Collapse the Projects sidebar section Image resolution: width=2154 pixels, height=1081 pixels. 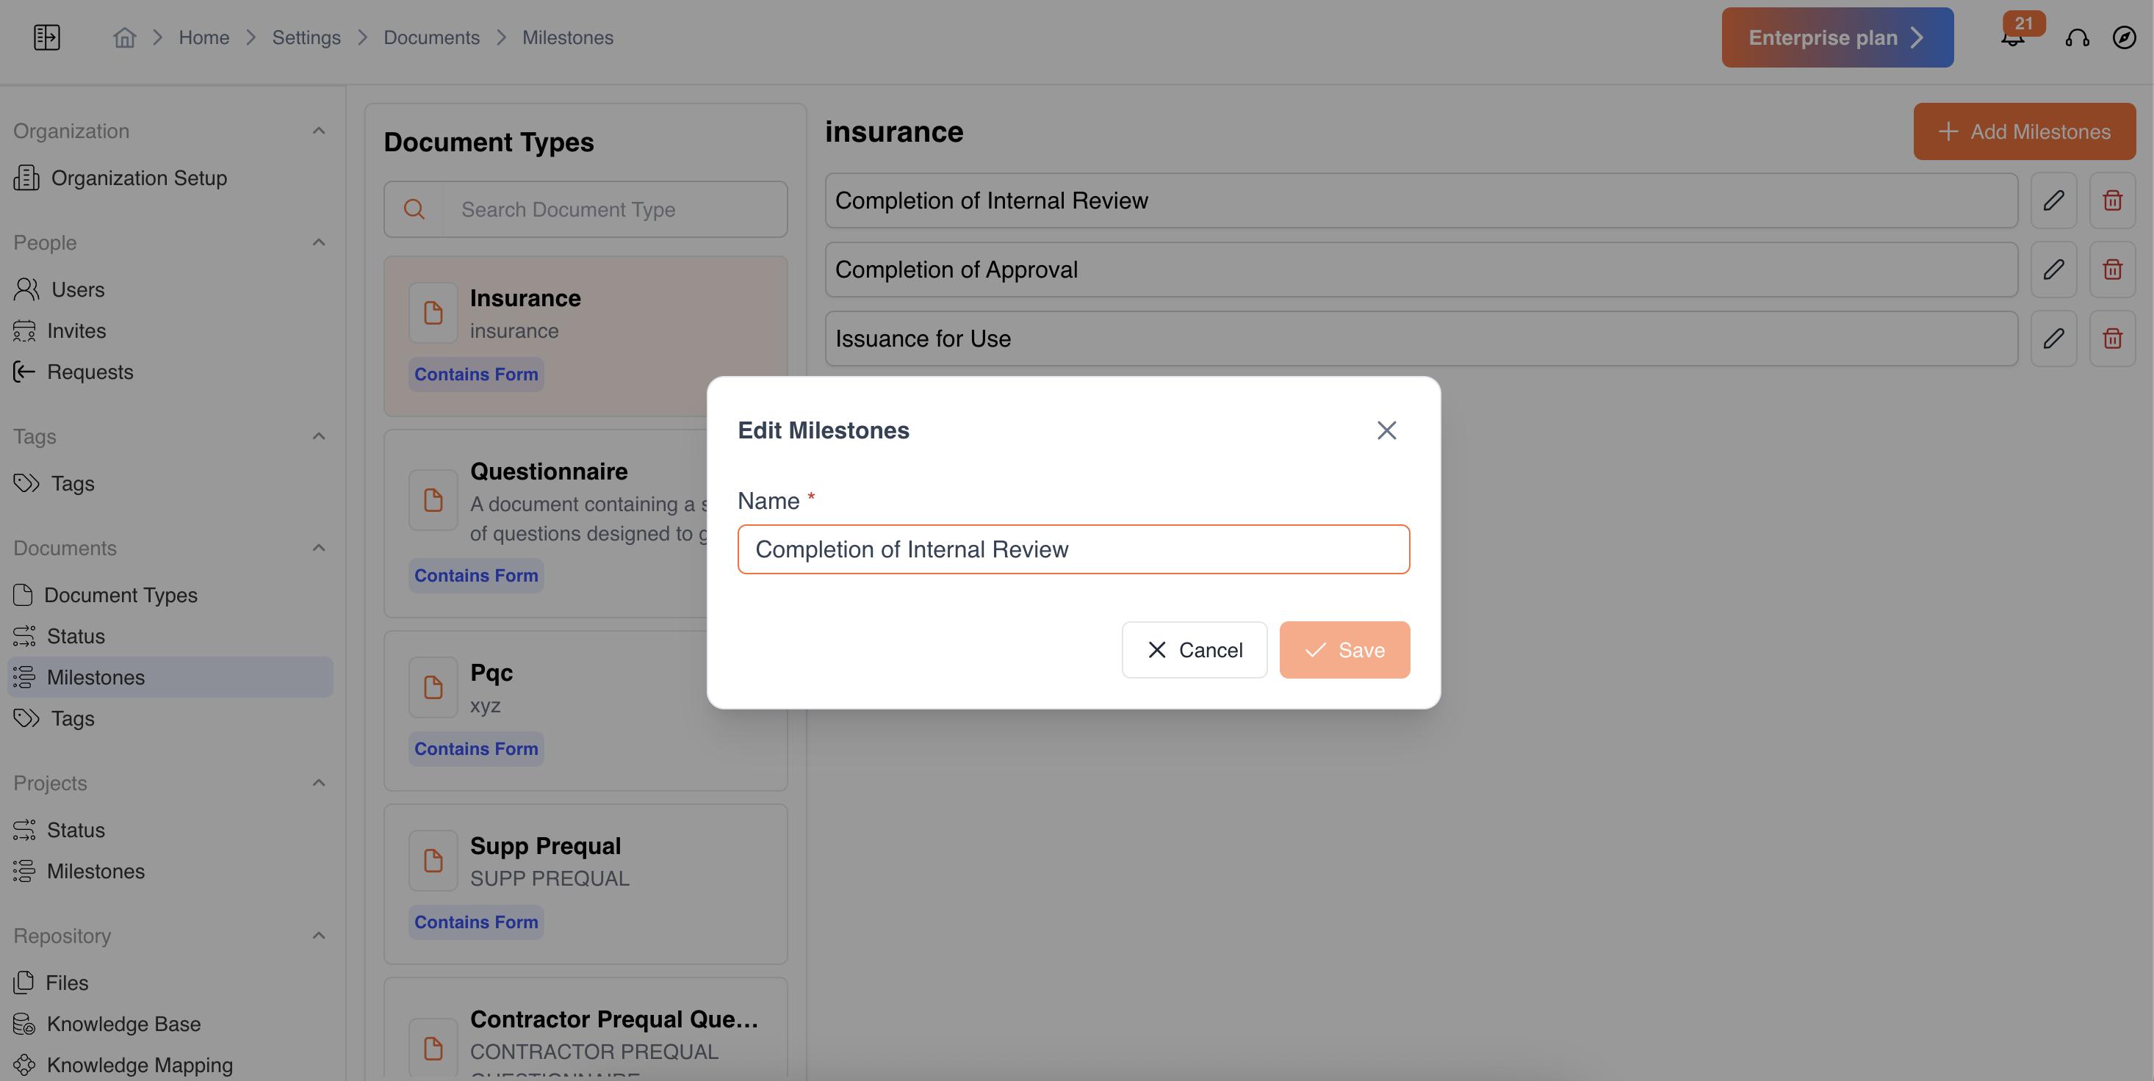319,784
